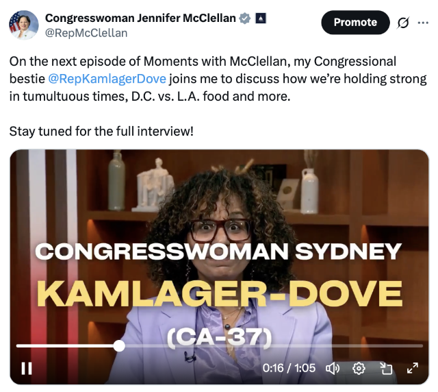
Task: Open the three-dot more options menu
Action: coord(423,23)
